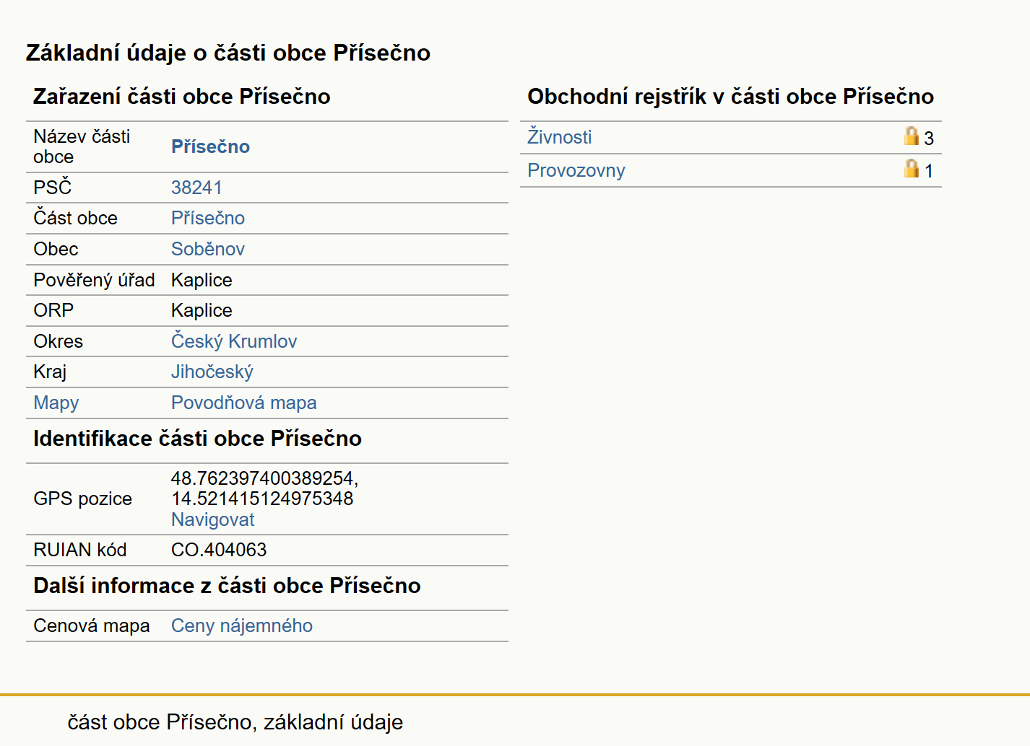1030x746 pixels.
Task: Click postal code 38241 link
Action: [196, 188]
